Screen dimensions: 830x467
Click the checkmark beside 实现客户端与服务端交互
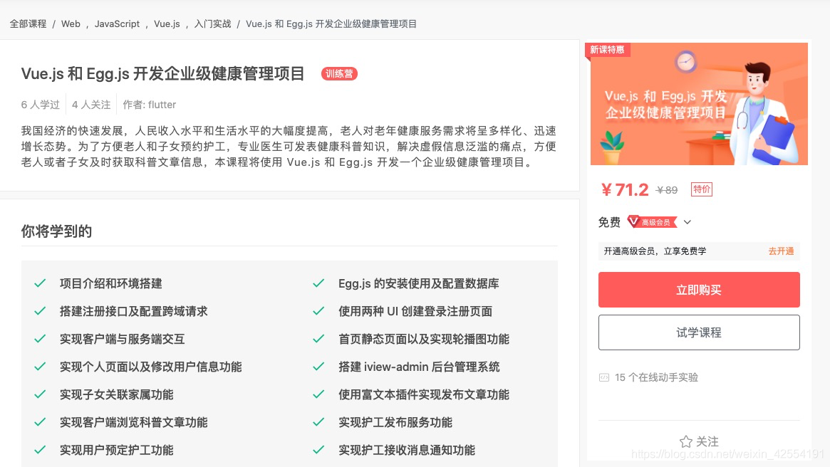(x=40, y=339)
